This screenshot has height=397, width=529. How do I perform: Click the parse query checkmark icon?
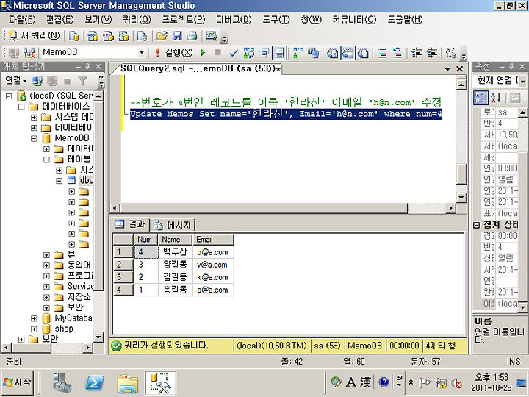coord(233,53)
